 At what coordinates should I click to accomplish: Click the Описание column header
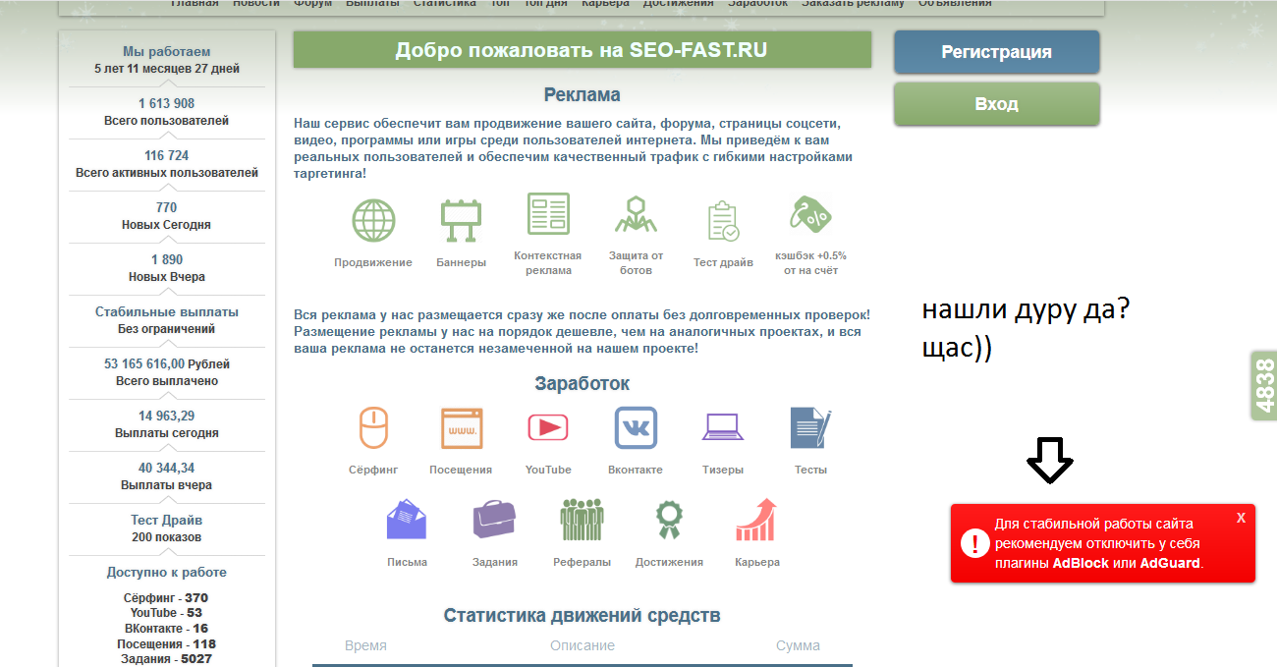tap(583, 645)
